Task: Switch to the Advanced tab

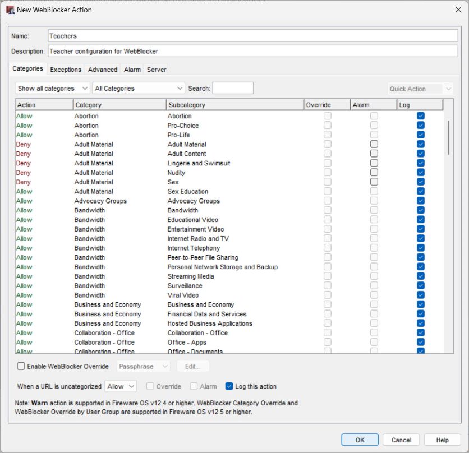Action: (x=103, y=70)
